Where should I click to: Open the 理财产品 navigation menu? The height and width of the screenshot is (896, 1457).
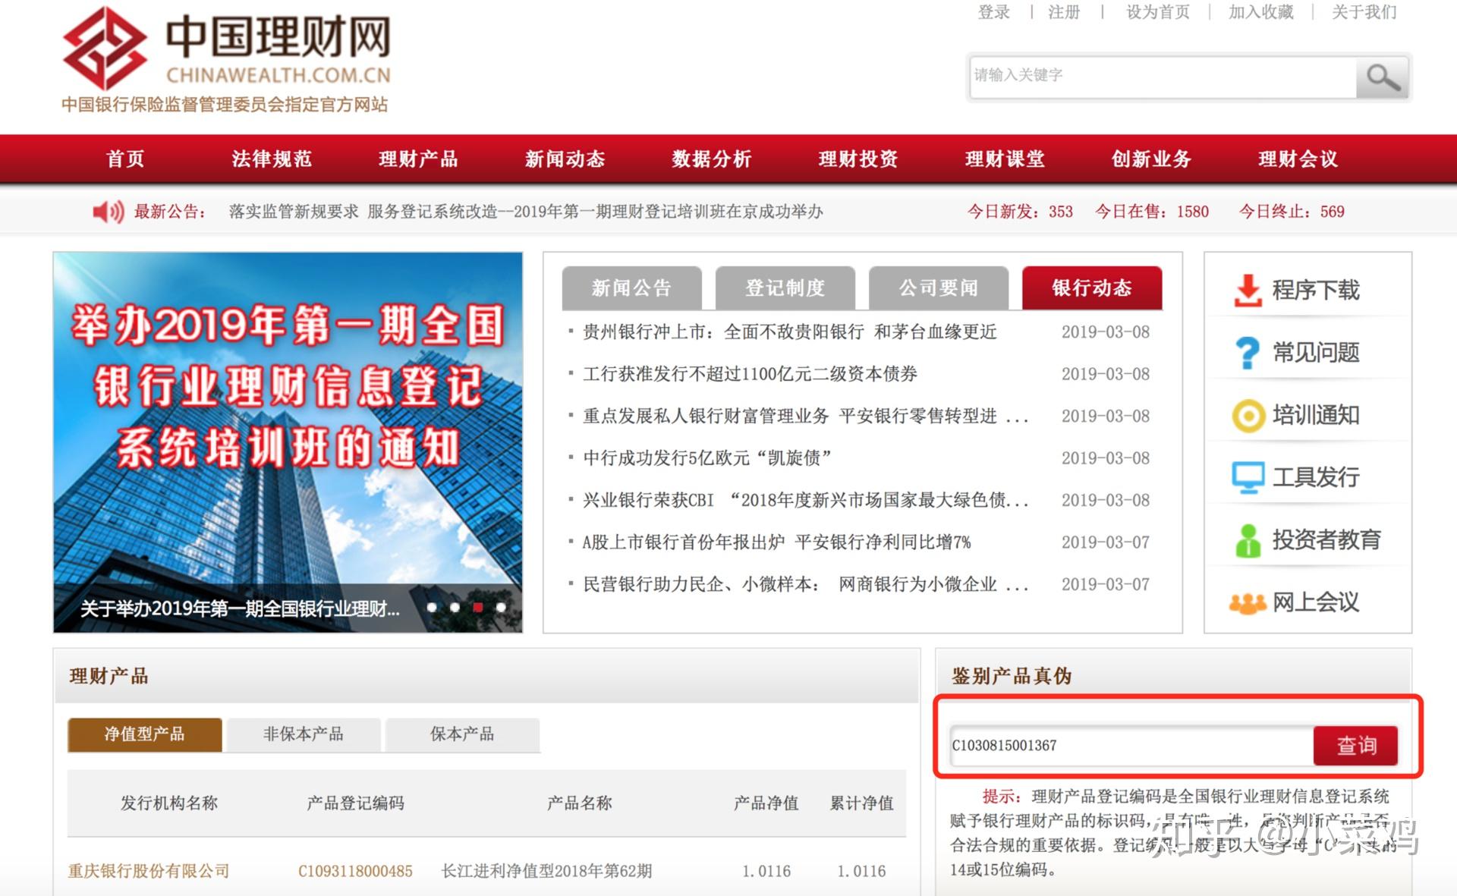(x=418, y=159)
